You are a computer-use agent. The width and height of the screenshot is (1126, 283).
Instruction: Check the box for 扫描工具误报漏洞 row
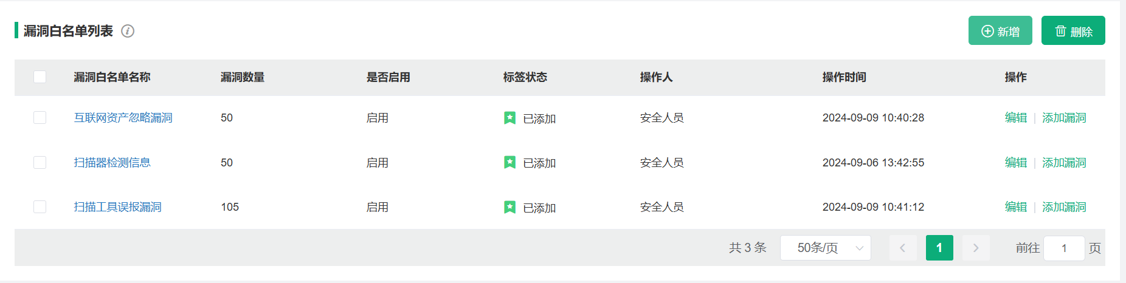[40, 206]
